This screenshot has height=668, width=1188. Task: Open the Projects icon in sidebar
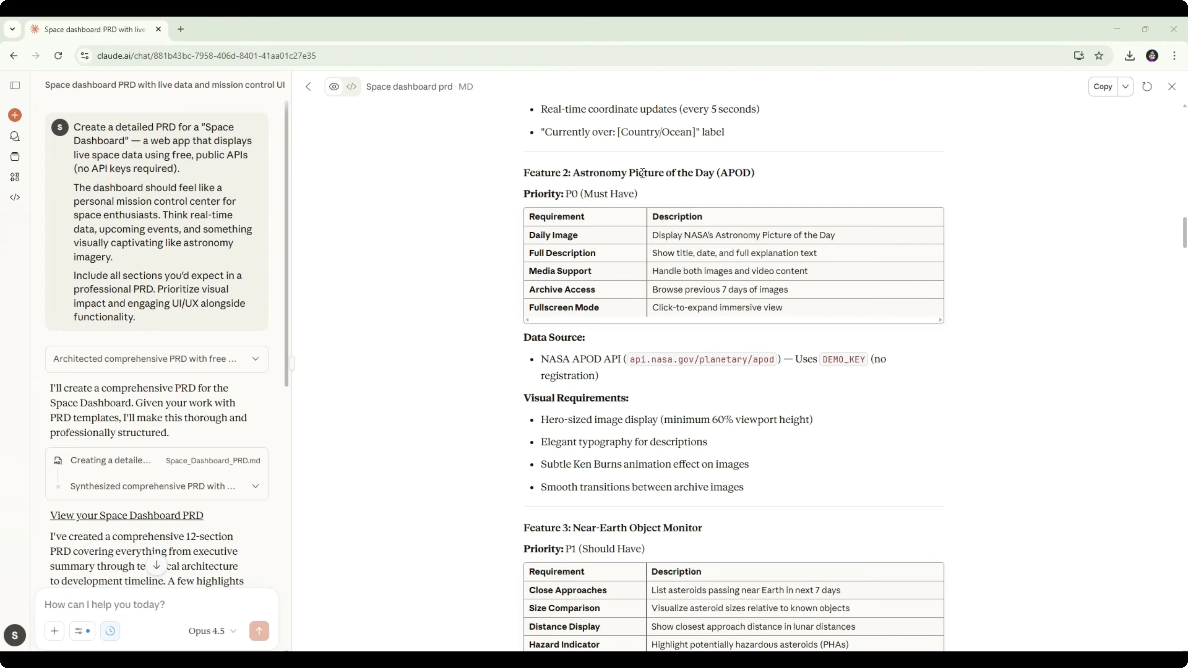15,157
